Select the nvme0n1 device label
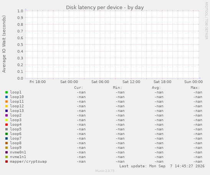Screen dimensions: 210x175 click(x=18, y=152)
